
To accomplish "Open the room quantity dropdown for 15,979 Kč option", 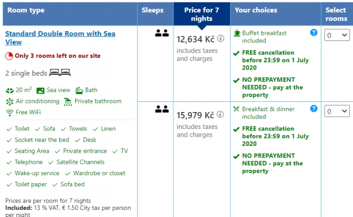I will (337, 111).
